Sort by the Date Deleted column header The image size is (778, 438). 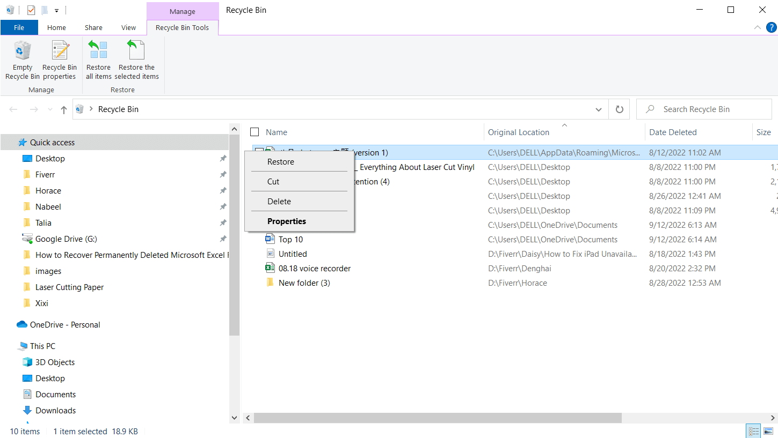pyautogui.click(x=673, y=132)
